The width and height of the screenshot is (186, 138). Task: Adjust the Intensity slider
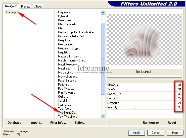coord(134,108)
